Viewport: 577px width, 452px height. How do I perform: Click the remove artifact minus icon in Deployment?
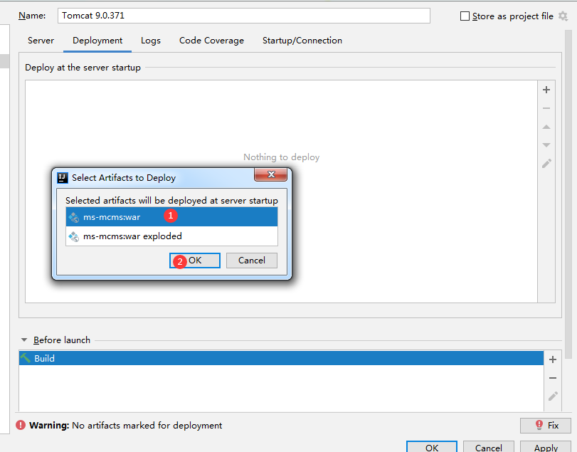click(x=546, y=108)
